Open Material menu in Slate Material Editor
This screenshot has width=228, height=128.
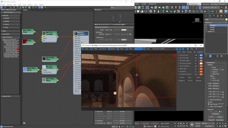tap(9, 5)
